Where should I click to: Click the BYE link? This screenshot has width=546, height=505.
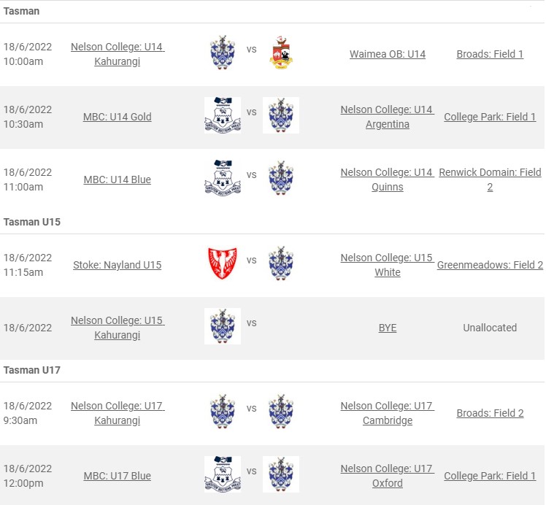pyautogui.click(x=387, y=328)
